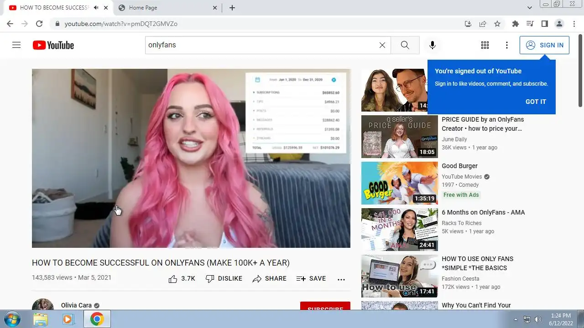Run search with magnifier button
Viewport: 584px width, 328px height.
coord(405,45)
